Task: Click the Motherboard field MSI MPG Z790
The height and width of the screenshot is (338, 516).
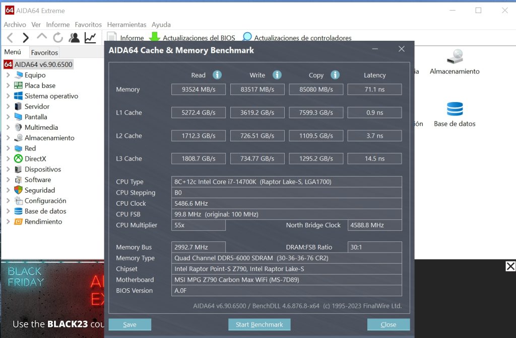Action: (x=286, y=280)
